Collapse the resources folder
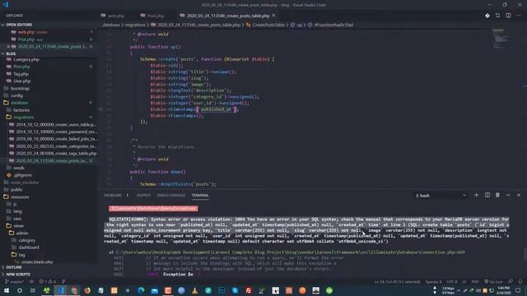Viewport: 527px width, 296px height. (x=20, y=197)
